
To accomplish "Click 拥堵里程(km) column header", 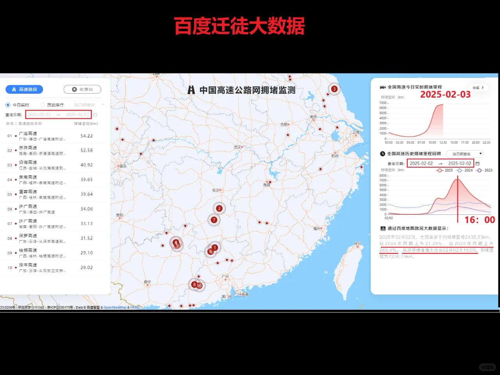I will [x=86, y=123].
